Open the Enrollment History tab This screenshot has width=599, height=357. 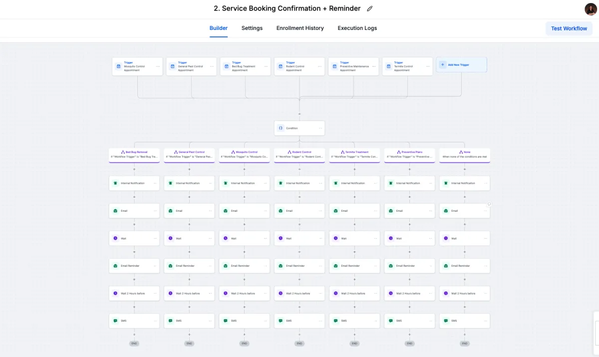point(300,28)
